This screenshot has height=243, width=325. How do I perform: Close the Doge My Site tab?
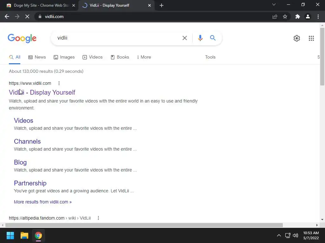(x=74, y=5)
